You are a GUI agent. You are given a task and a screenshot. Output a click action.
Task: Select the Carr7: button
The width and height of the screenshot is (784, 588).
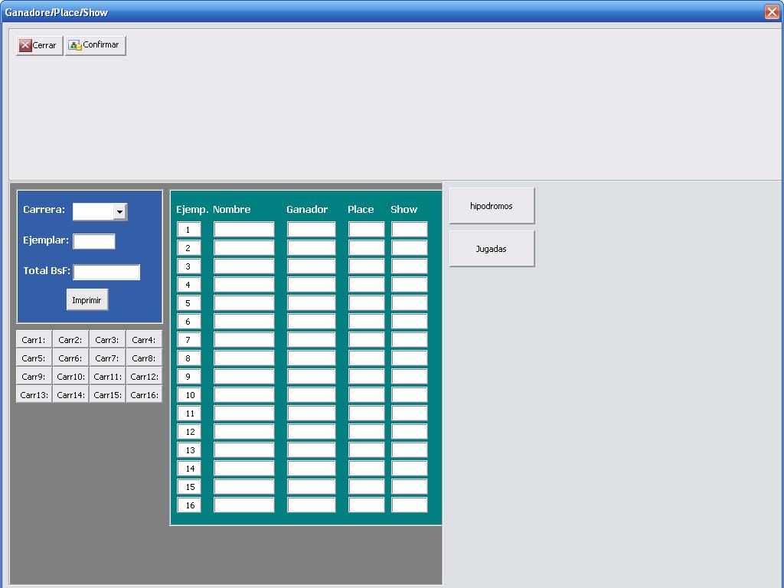point(107,358)
